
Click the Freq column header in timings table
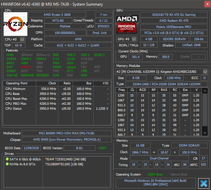(122, 90)
